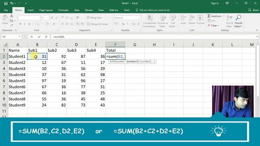This screenshot has width=260, height=146.
Task: Click Sign in at the top right
Action: (x=215, y=3)
